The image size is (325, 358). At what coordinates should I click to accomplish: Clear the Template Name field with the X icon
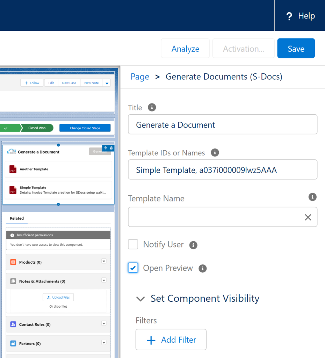coord(308,217)
